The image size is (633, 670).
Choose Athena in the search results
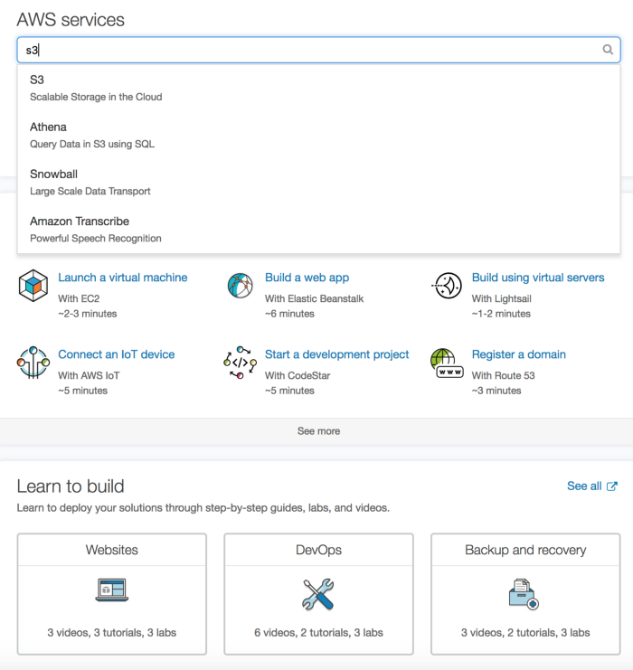(x=48, y=127)
